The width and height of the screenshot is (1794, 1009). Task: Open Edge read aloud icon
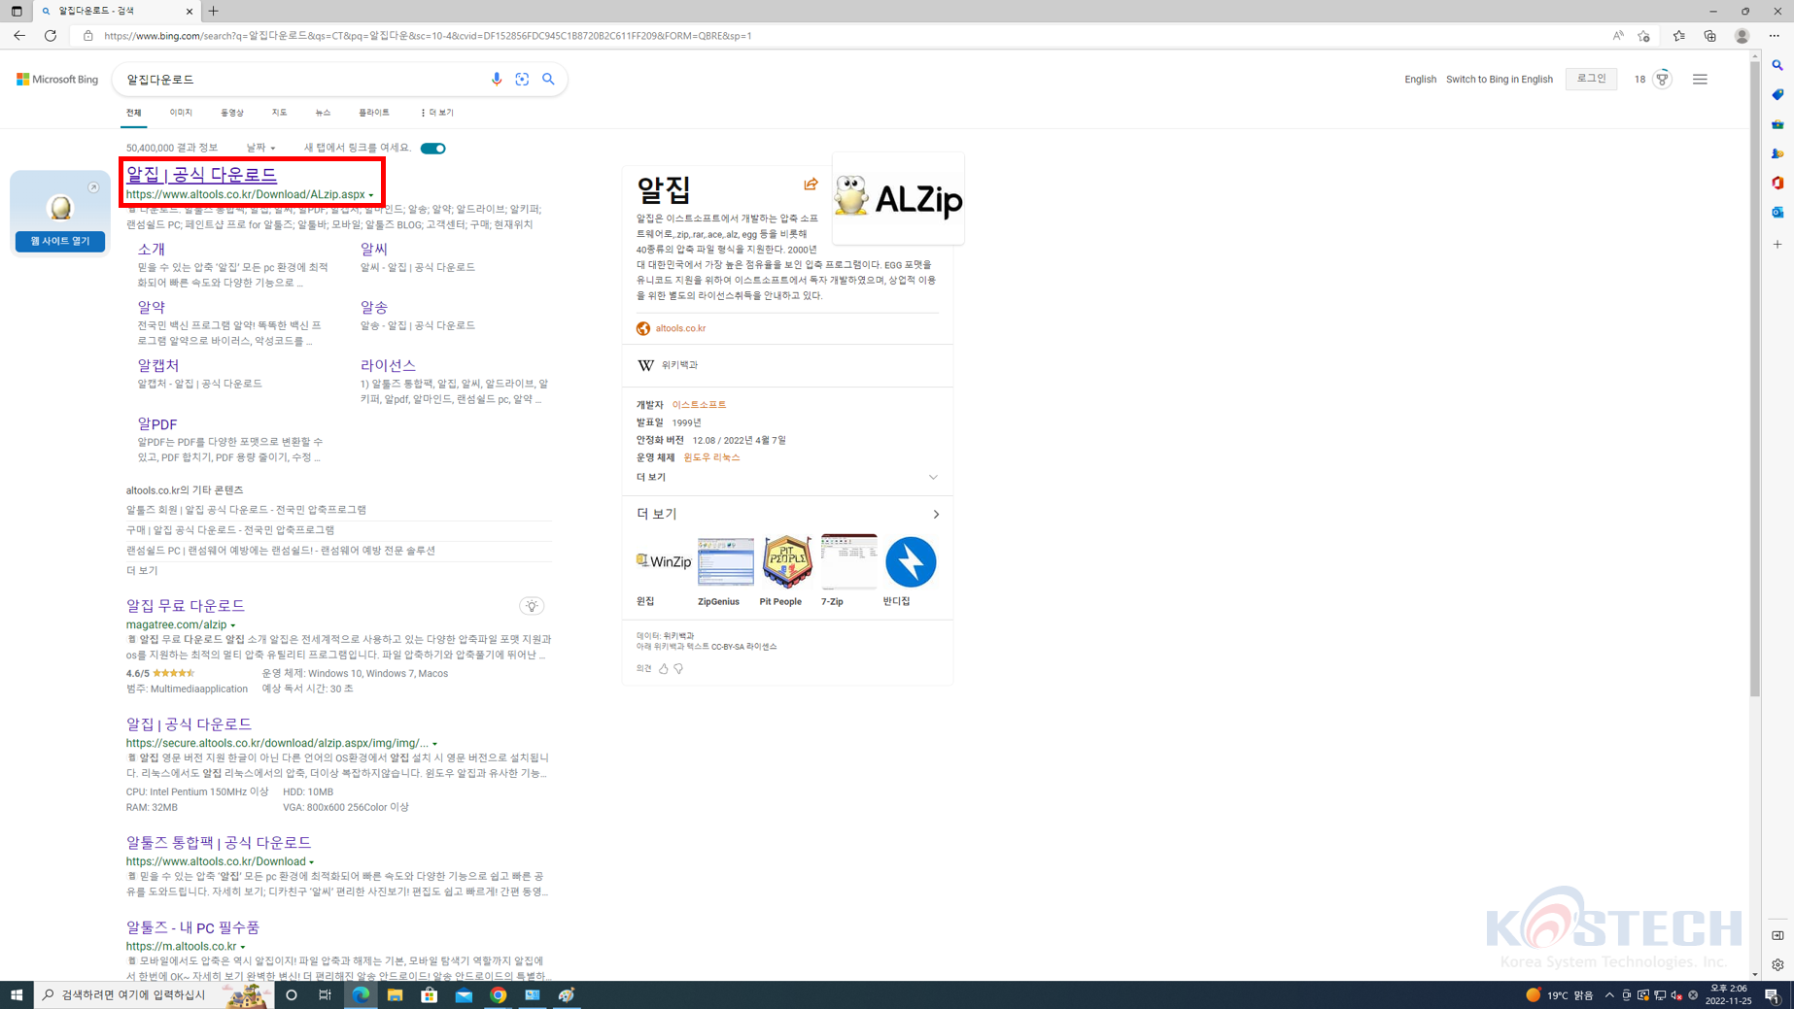click(x=1618, y=36)
